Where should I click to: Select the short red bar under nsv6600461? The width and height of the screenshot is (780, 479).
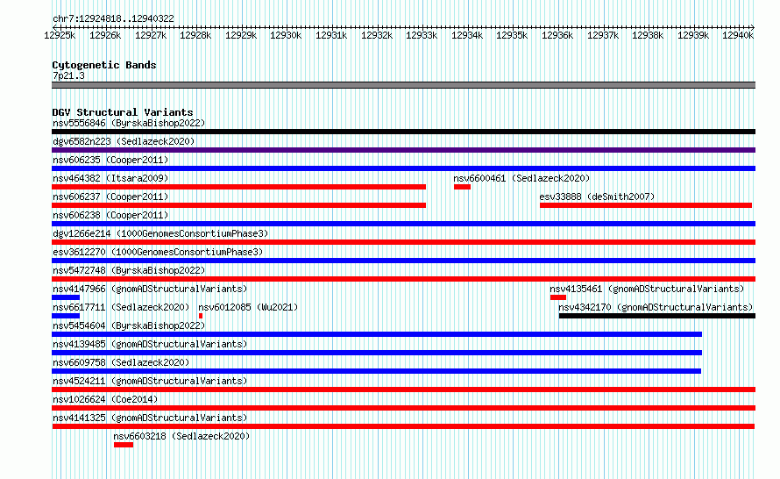point(462,187)
